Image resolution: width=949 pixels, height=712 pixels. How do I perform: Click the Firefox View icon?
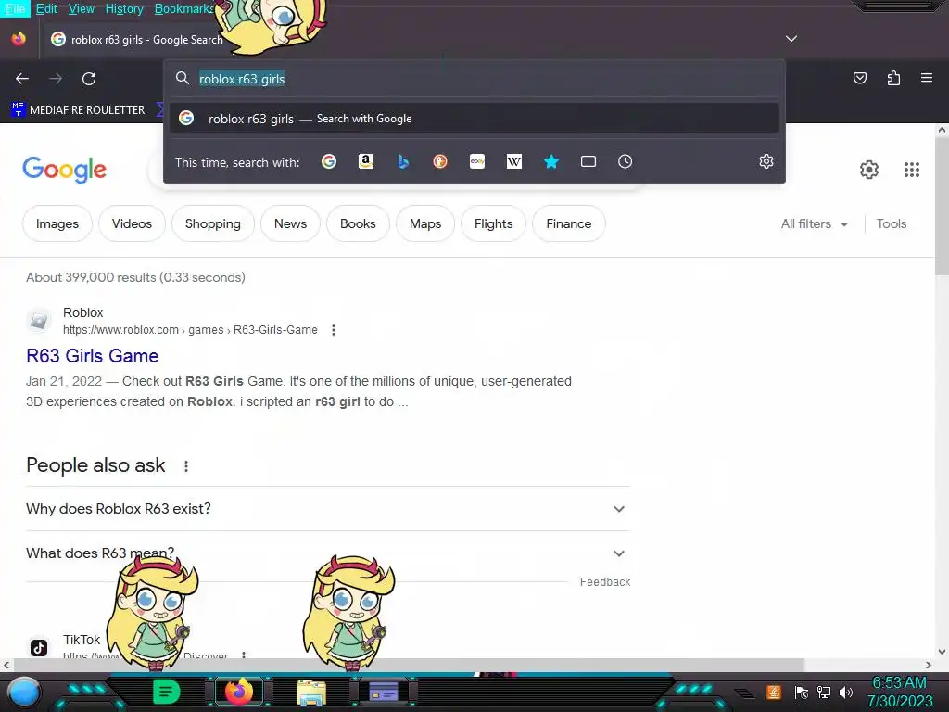[x=19, y=39]
